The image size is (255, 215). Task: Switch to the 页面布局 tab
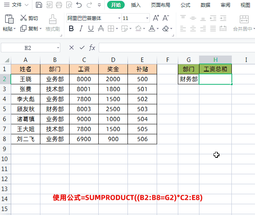[161, 5]
